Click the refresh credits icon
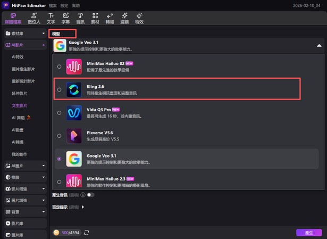 [87, 233]
